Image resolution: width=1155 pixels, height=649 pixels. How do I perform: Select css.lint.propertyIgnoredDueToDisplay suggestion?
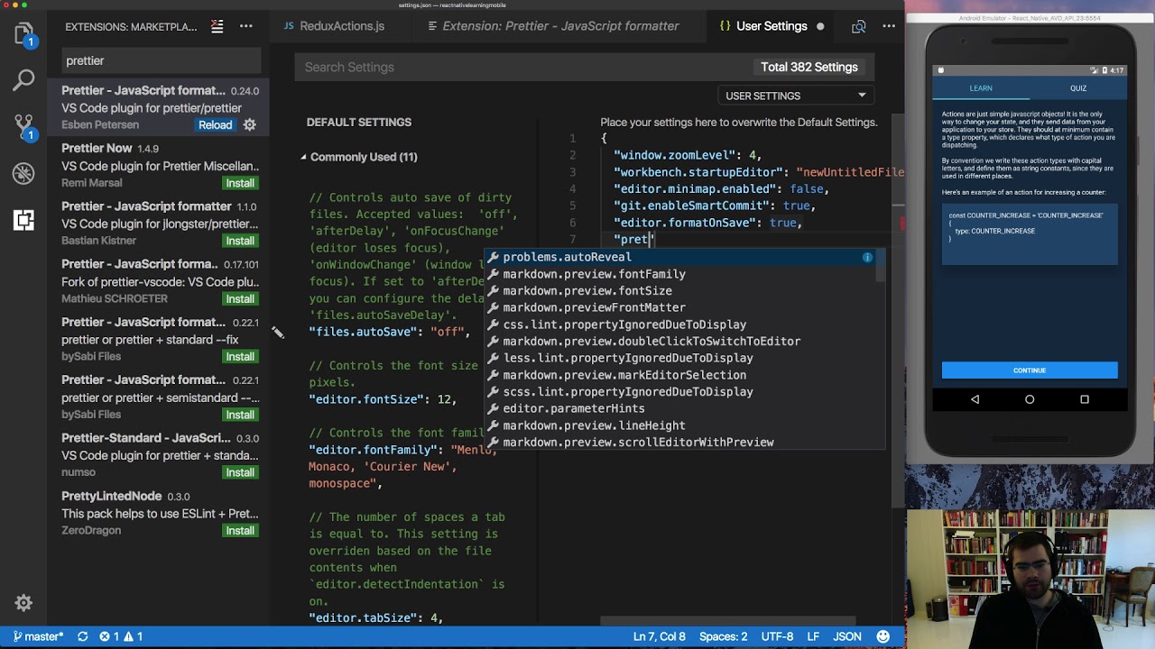point(685,324)
